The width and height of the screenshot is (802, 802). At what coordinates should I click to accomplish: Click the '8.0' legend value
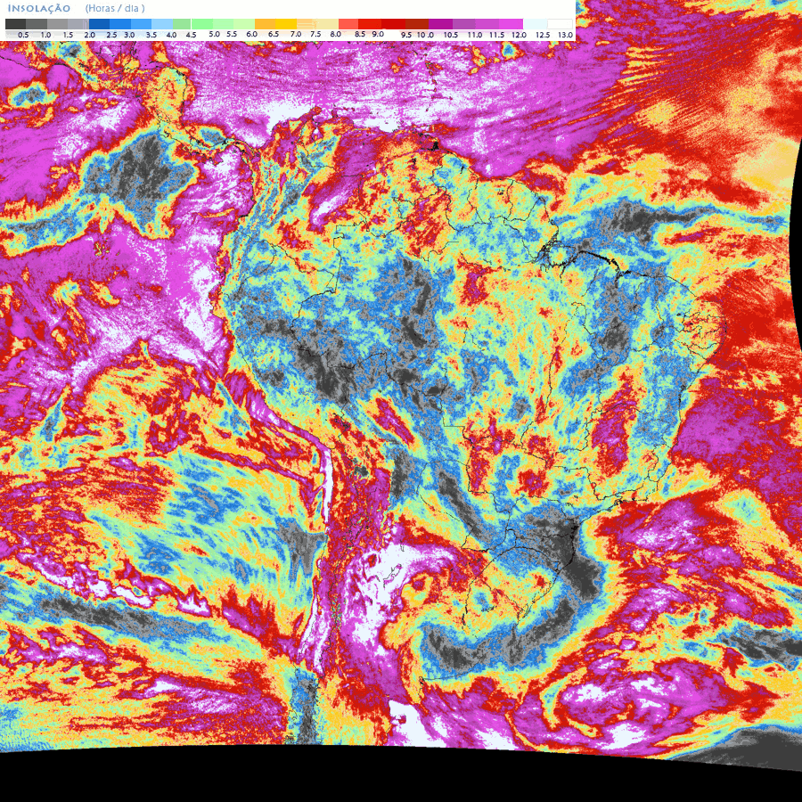(336, 34)
